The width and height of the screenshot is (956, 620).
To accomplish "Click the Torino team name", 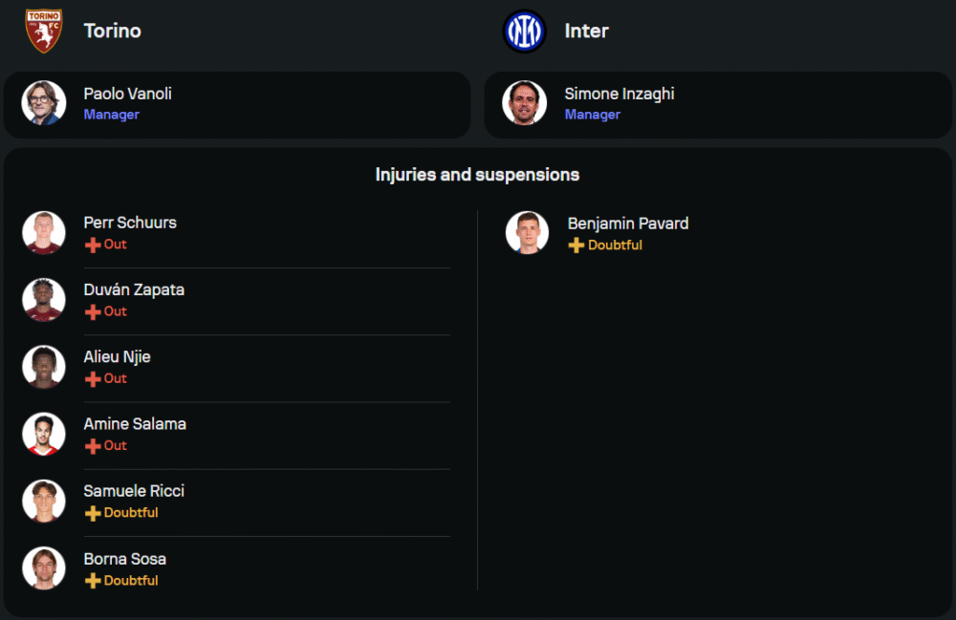I will click(x=112, y=31).
